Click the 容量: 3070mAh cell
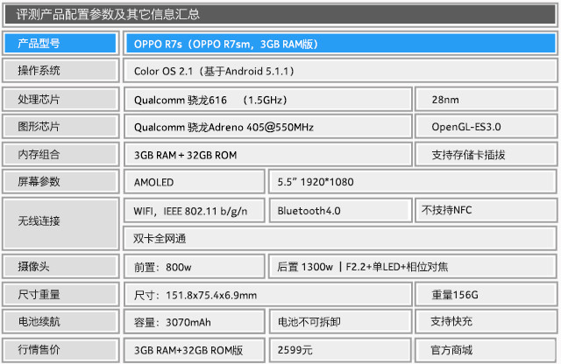Image resolution: width=561 pixels, height=364 pixels. (195, 321)
